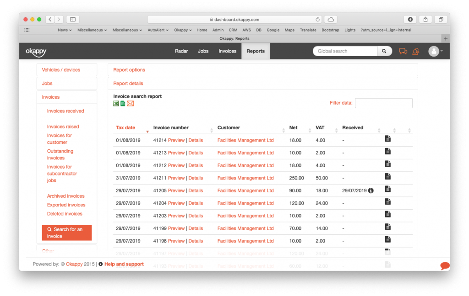Email the invoice search report
The image size is (469, 296).
(x=130, y=104)
